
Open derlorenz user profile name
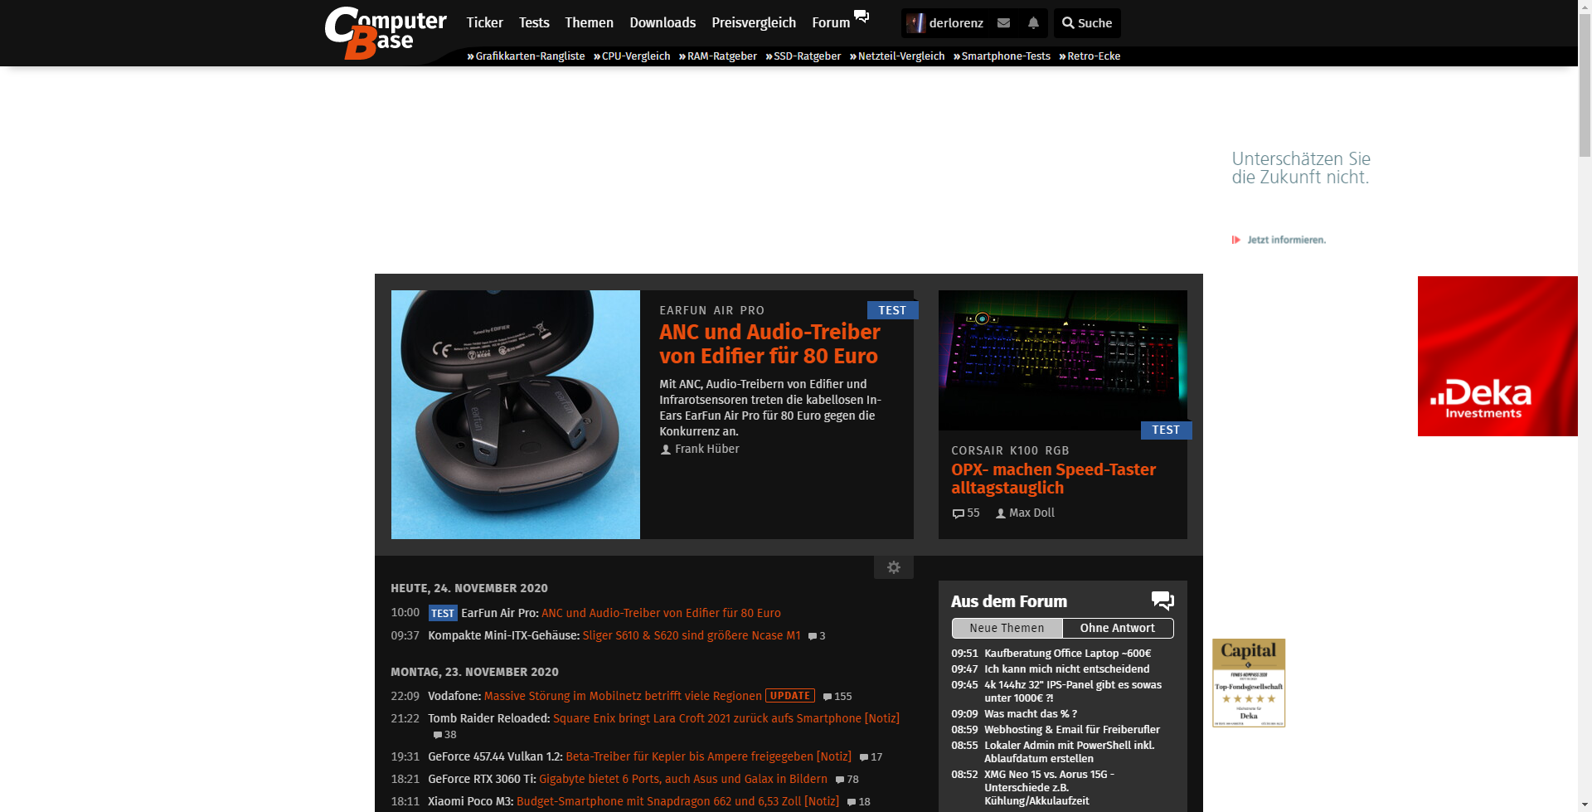point(956,23)
